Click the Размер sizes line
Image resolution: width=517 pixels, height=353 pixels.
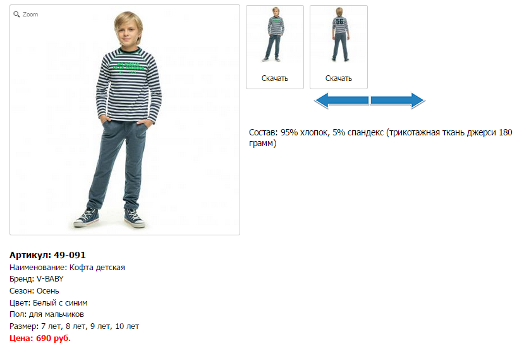[x=74, y=326]
